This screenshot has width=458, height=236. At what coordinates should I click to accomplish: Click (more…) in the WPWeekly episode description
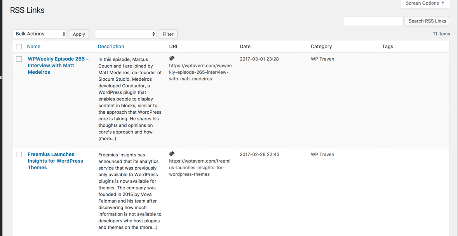107,139
